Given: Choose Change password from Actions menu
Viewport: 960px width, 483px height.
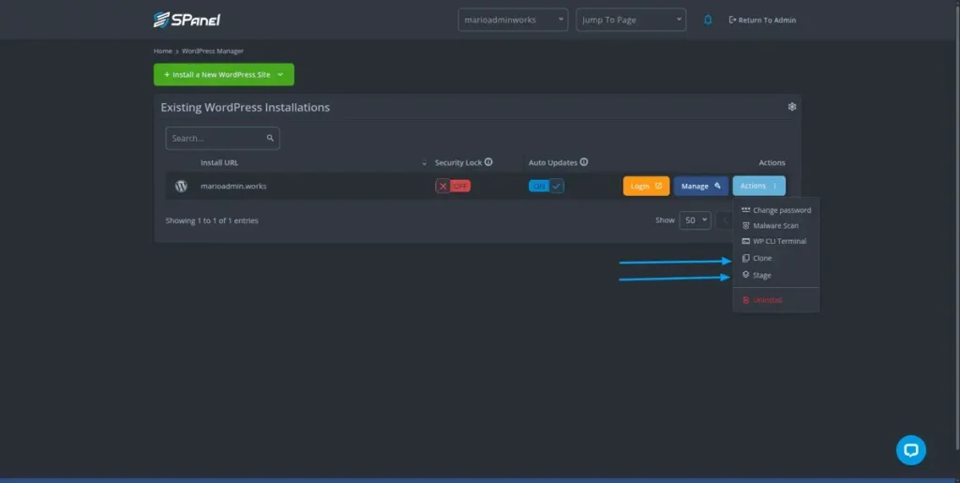Looking at the screenshot, I should pyautogui.click(x=775, y=210).
